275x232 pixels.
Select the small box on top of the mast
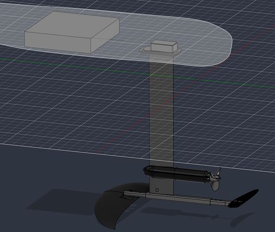pos(163,46)
